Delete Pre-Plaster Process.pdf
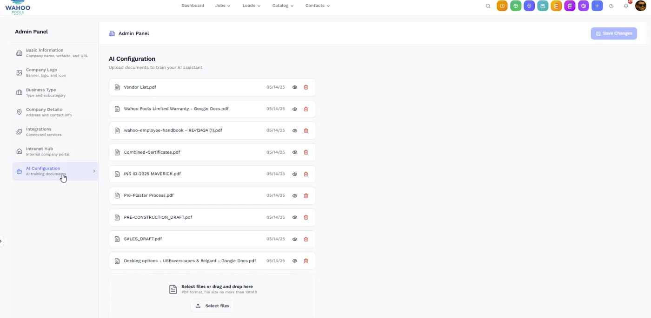The width and height of the screenshot is (651, 318). coord(306,196)
